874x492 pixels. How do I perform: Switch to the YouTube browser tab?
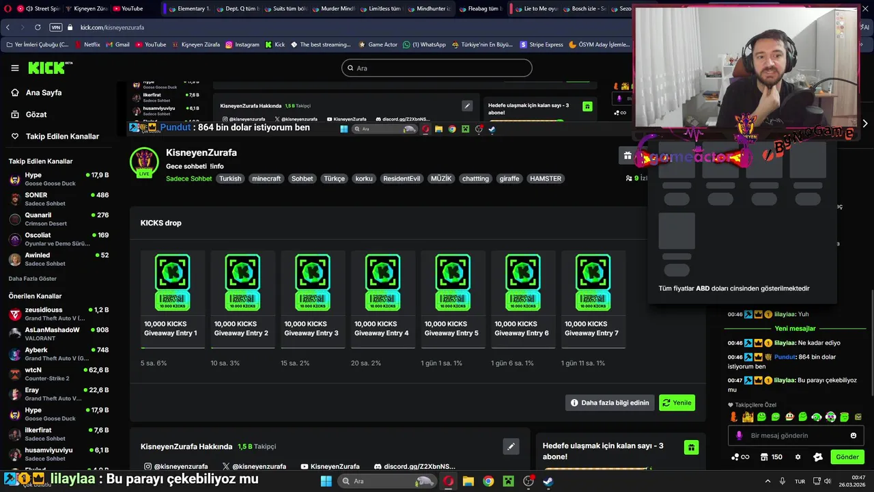128,9
